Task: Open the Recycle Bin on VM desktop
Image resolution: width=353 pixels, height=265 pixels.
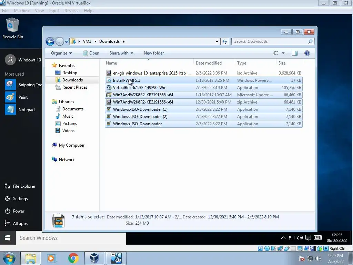Action: click(13, 28)
